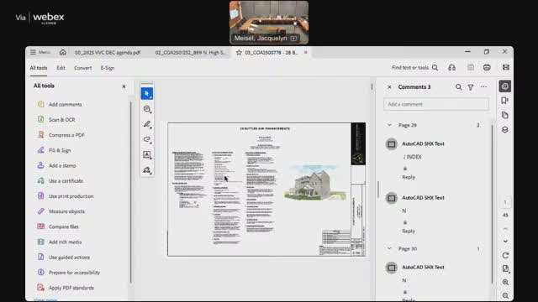Search comments with magnifier icon
This screenshot has height=302, width=538.
(x=458, y=87)
